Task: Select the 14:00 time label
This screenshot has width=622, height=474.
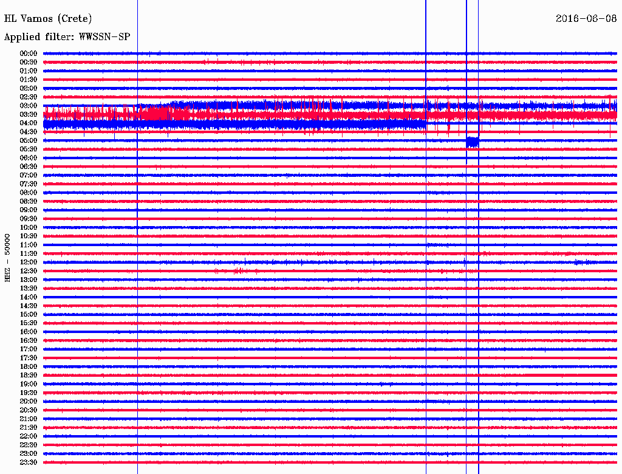Action: pos(29,297)
